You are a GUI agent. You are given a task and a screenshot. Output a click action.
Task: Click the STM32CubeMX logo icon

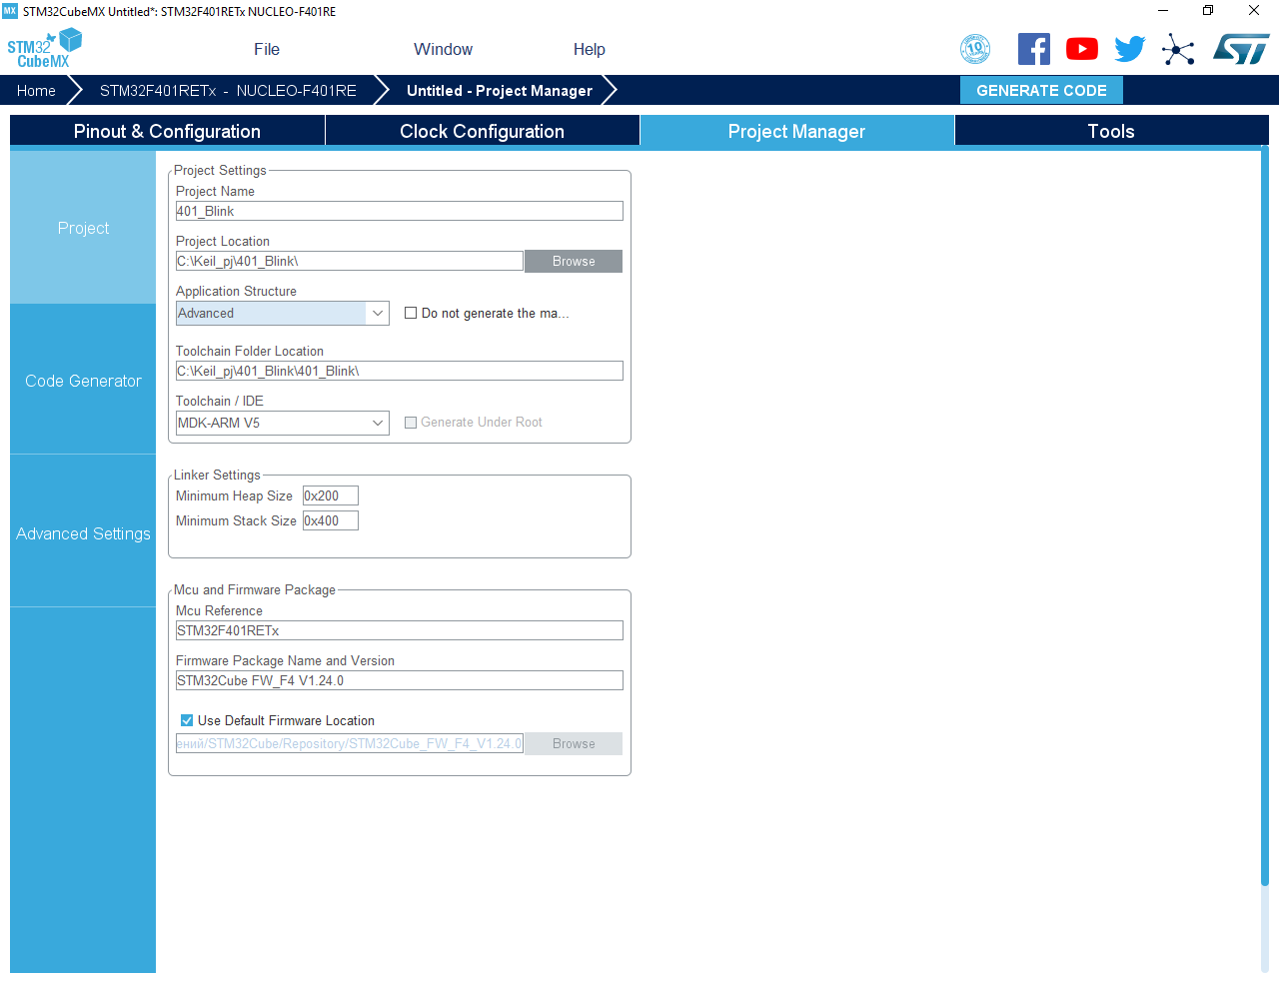(x=44, y=49)
